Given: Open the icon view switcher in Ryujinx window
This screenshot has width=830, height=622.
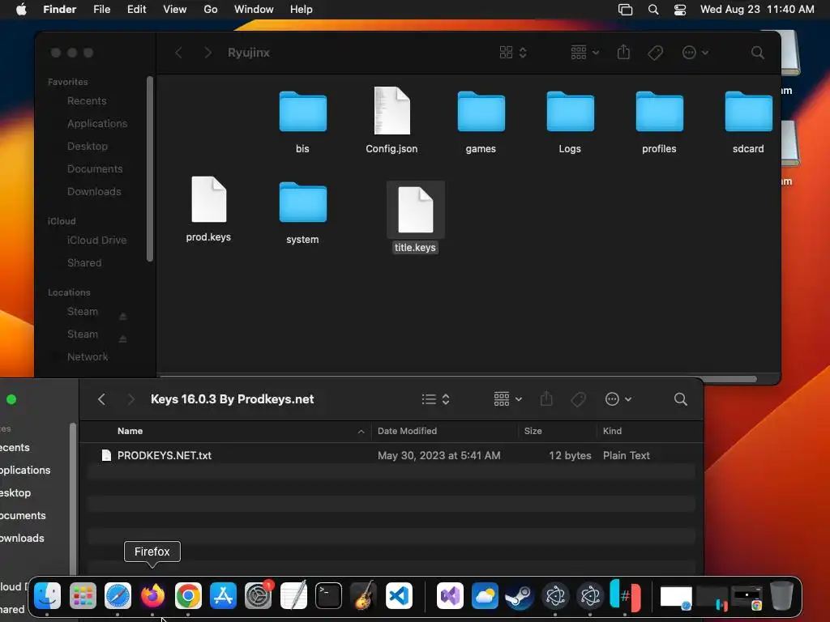Looking at the screenshot, I should tap(513, 53).
